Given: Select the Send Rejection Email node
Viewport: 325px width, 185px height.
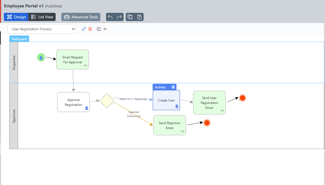Looking at the screenshot, I should [169, 125].
